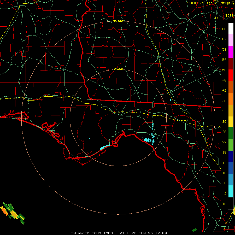Screen dimensions: 235x235
Task: Click the legend value '14'
Action: click(224, 163)
